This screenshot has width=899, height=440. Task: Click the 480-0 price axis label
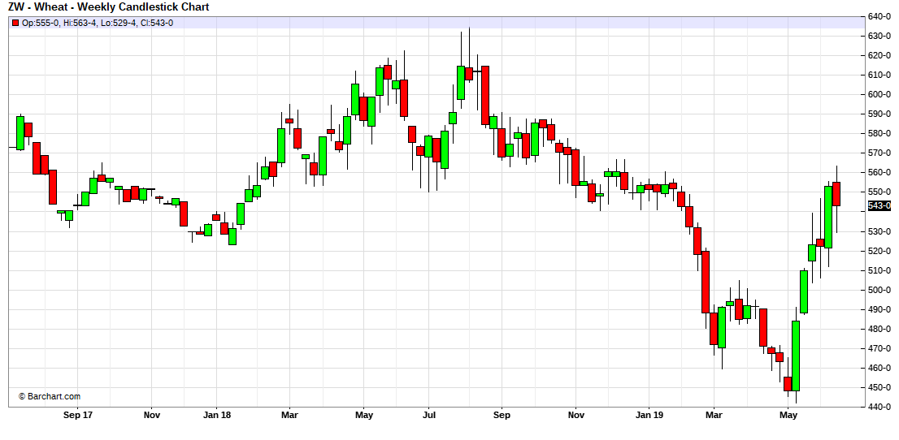click(879, 329)
